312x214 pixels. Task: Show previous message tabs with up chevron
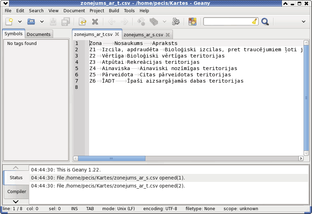tap(16, 168)
